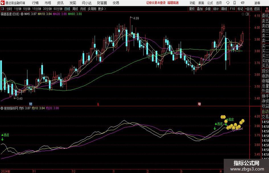The height and width of the screenshot is (173, 269).
Task: Click the 通达信 red logo icon
Action: tap(3, 3)
